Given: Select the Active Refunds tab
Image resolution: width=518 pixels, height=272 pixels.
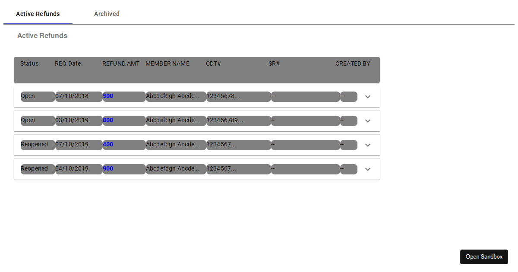Looking at the screenshot, I should point(38,14).
